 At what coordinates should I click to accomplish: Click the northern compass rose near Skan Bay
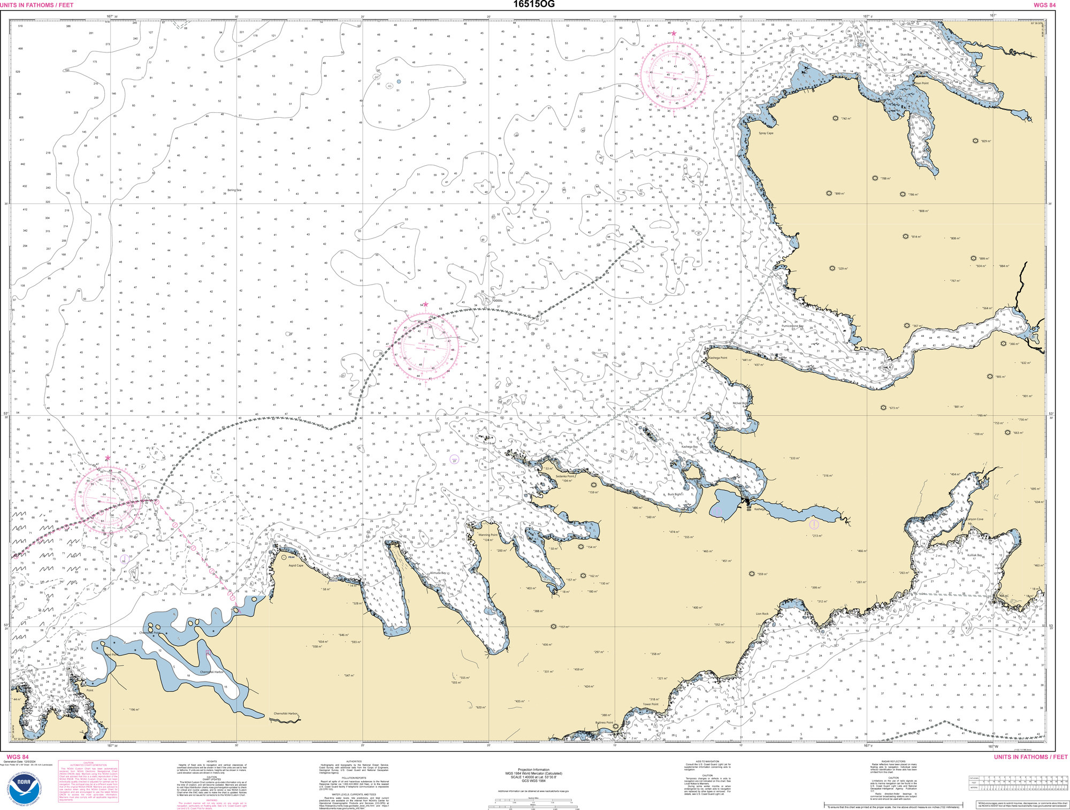tap(675, 75)
